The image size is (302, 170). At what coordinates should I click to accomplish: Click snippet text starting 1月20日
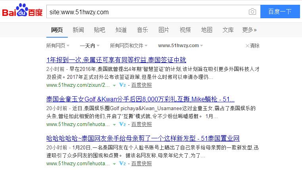153,151
